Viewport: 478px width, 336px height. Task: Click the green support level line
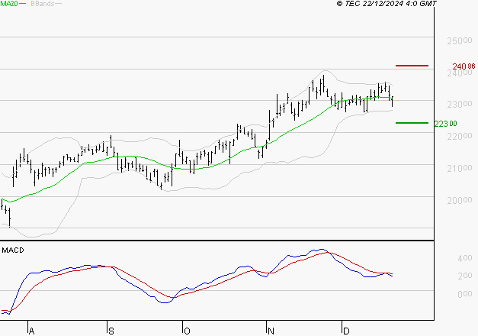pyautogui.click(x=412, y=123)
